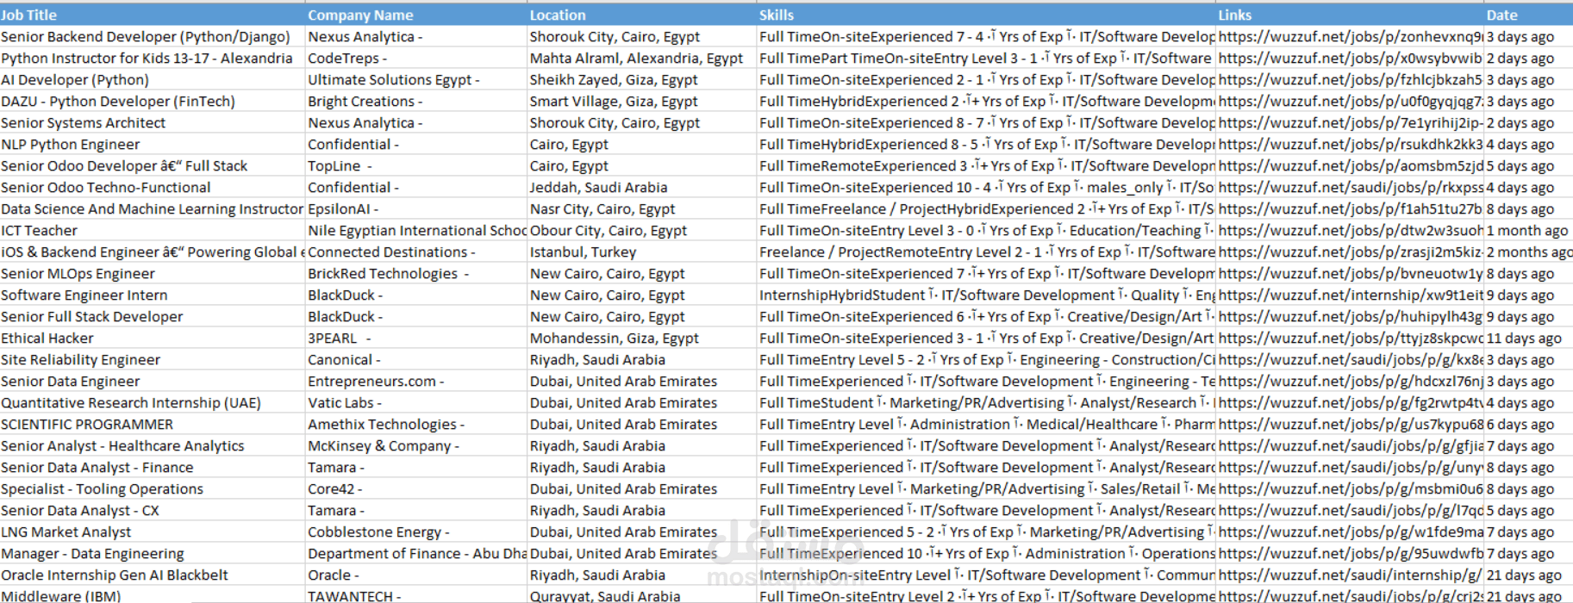Select the AI Developer (Python) cell
1573x603 pixels.
(153, 79)
